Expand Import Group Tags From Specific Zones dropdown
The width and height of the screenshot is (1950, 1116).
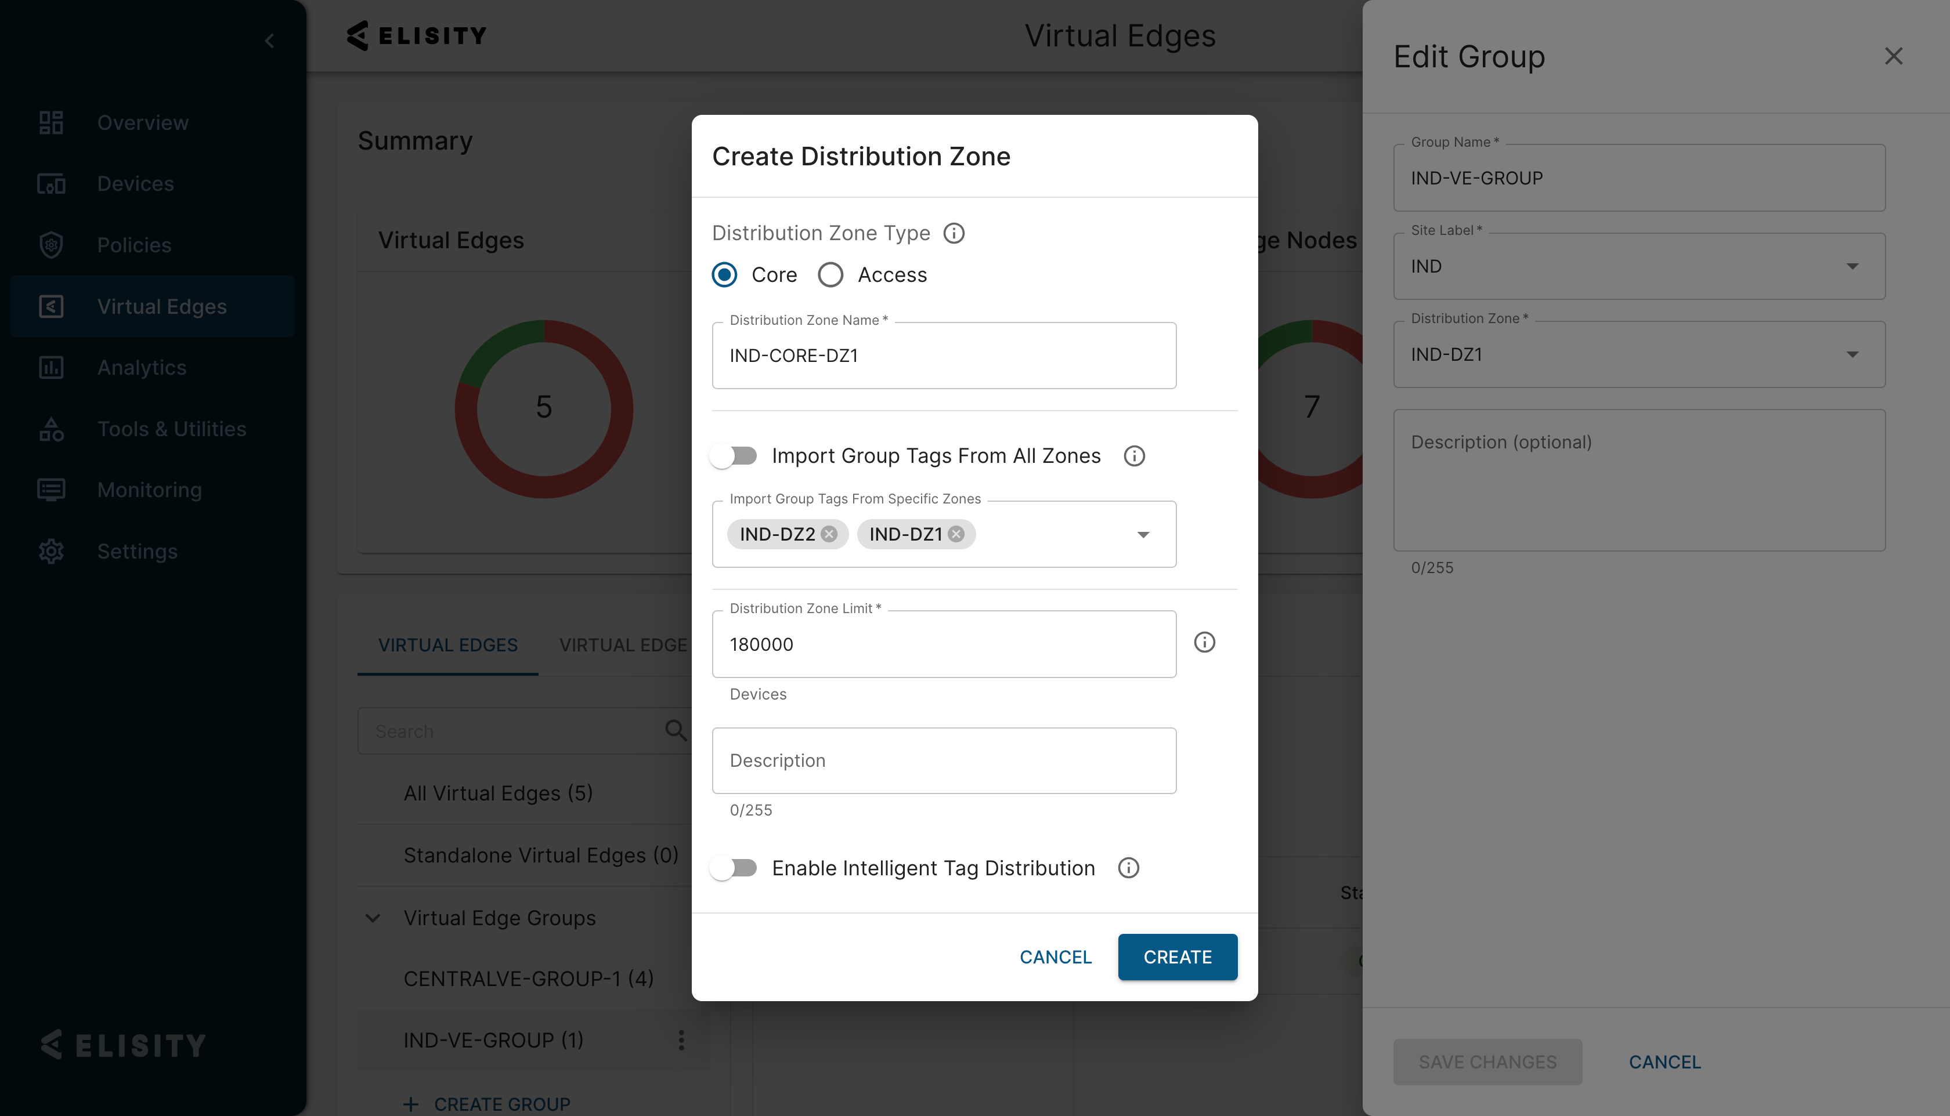point(1143,534)
